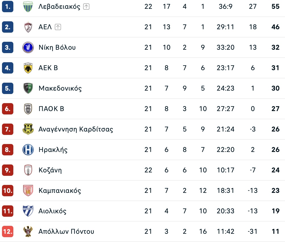
Task: Click the red rank 6 badge for ΠΑΟΚ Β
Action: tap(8, 109)
